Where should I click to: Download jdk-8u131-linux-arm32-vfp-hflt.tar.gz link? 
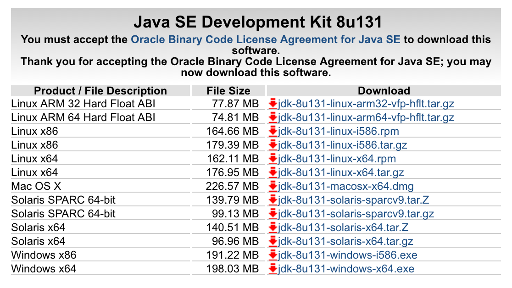366,104
